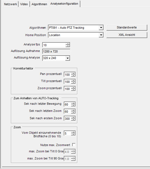Open the XML Ansicht view
The image size is (150, 169).
coord(127,35)
